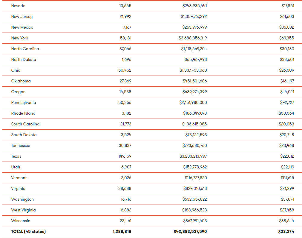Select the Vermont row label
The image size is (302, 238).
[x=19, y=178]
